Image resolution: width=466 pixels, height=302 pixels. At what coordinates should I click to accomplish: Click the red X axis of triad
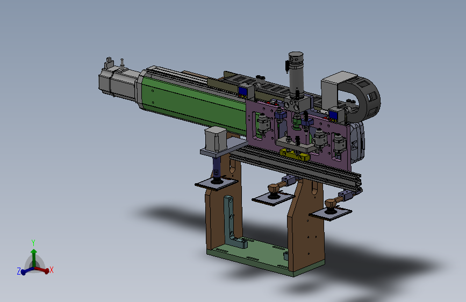coord(42,270)
